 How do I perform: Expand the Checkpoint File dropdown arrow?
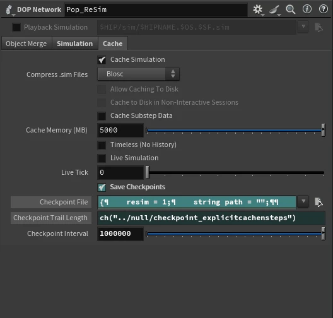[x=303, y=201]
